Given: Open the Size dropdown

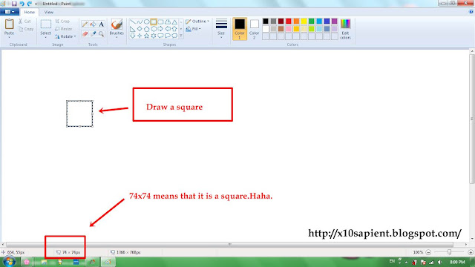Looking at the screenshot, I should tap(221, 29).
